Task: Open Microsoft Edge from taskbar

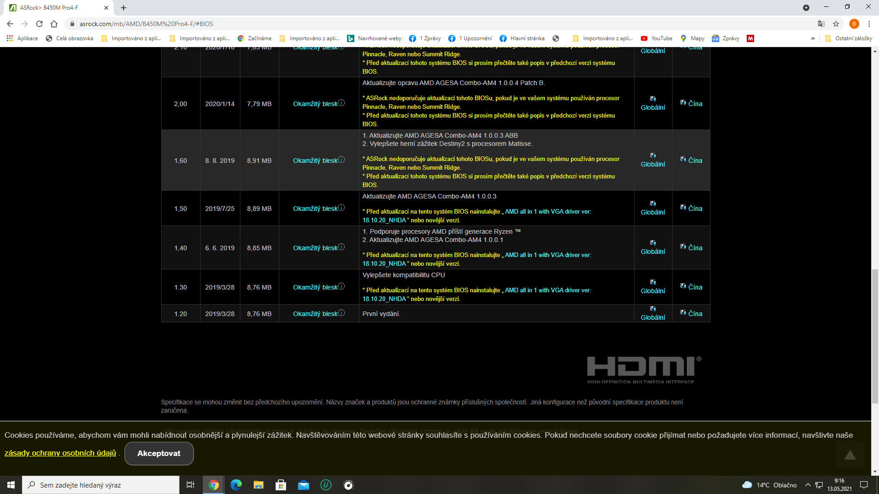Action: click(236, 485)
